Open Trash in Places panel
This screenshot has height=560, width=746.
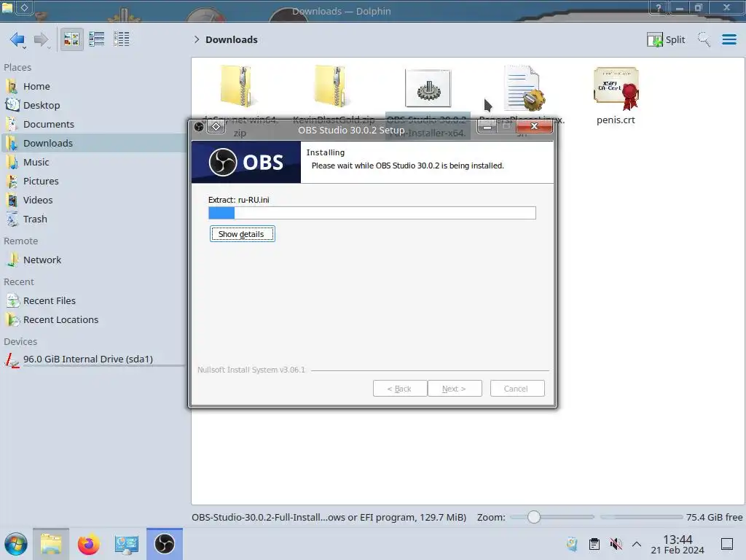pyautogui.click(x=93, y=219)
